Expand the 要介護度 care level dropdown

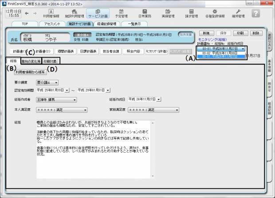tap(56, 83)
